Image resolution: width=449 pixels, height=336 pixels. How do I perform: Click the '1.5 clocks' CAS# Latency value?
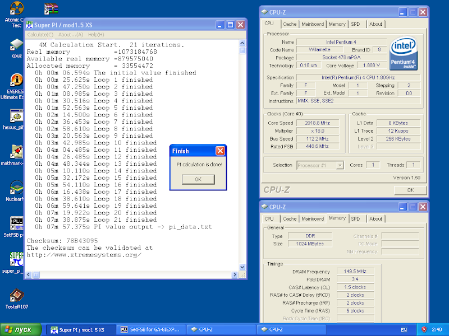click(355, 287)
